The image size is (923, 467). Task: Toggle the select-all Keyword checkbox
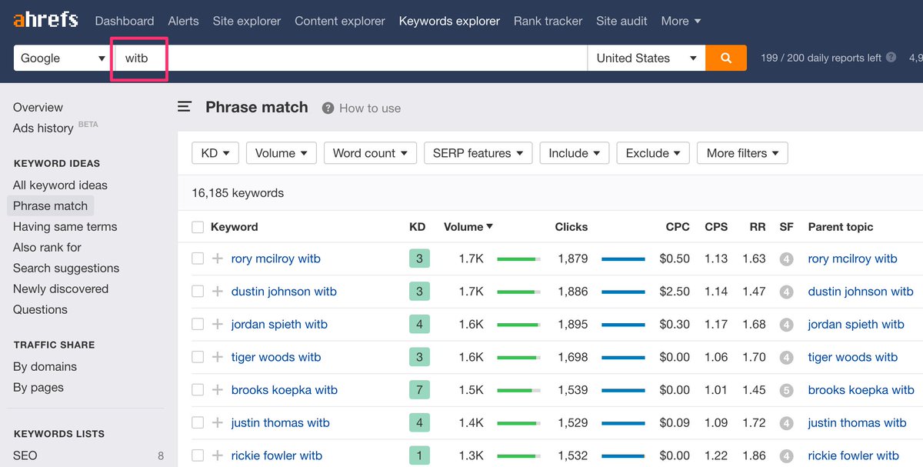pyautogui.click(x=198, y=227)
